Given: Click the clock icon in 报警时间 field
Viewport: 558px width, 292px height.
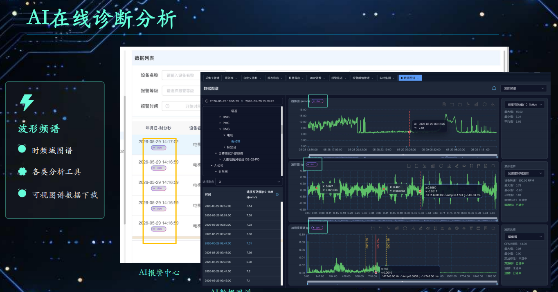Looking at the screenshot, I should click(x=167, y=106).
